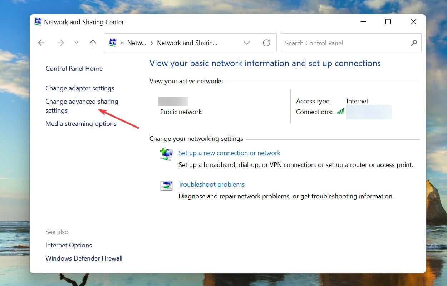
Task: Go up one level with the Up arrow
Action: pos(93,43)
